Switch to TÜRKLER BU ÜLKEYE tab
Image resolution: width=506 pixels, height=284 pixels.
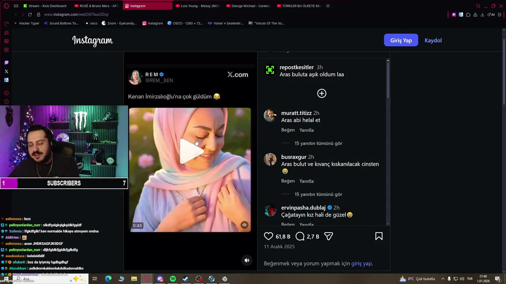point(299,6)
